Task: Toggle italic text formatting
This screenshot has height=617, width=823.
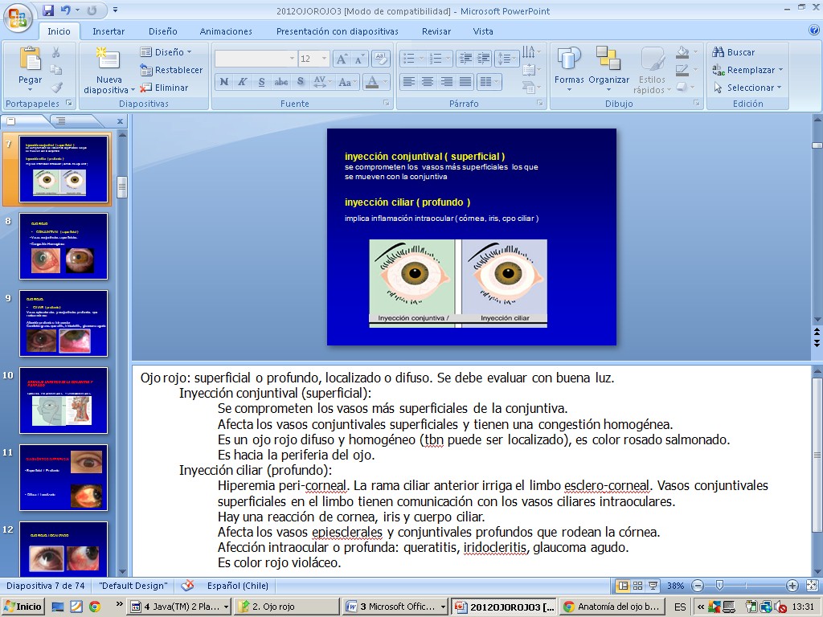Action: (243, 82)
